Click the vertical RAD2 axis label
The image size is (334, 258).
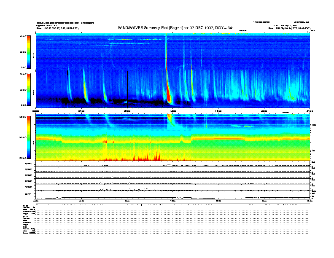click(33, 56)
